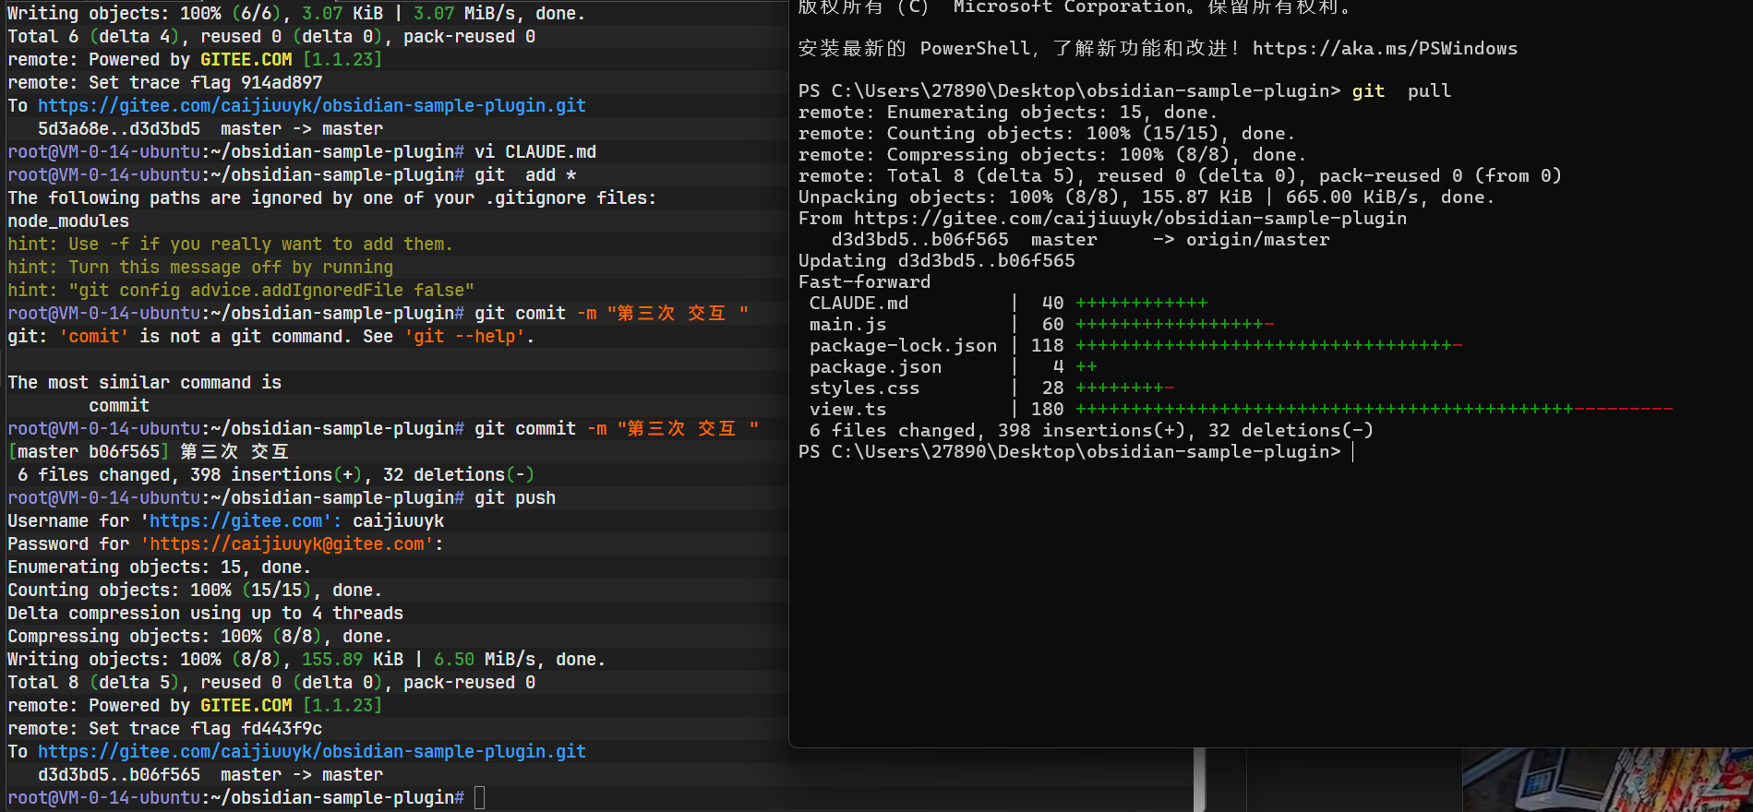Viewport: 1753px width, 812px height.
Task: Click the orange 'git --help' text
Action: (464, 337)
